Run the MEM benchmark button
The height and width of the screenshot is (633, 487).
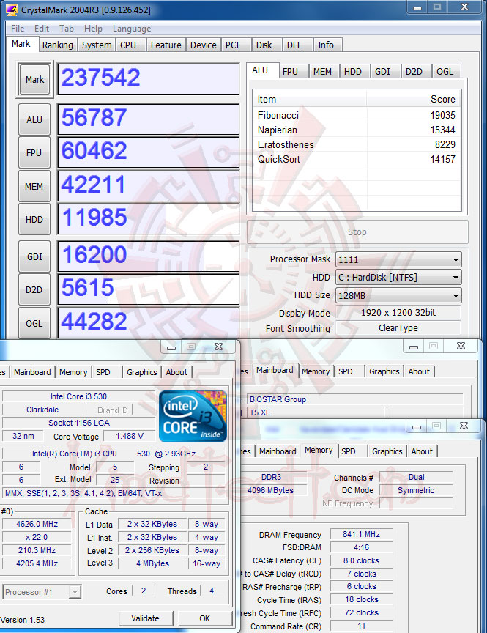click(x=34, y=187)
